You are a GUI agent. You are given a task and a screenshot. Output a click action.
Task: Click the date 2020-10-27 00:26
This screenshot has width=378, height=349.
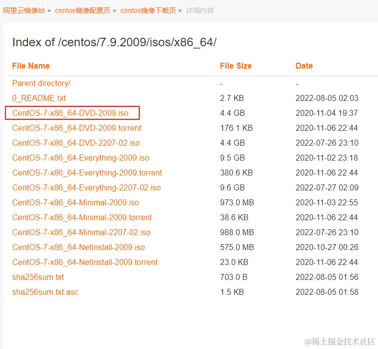click(x=327, y=247)
